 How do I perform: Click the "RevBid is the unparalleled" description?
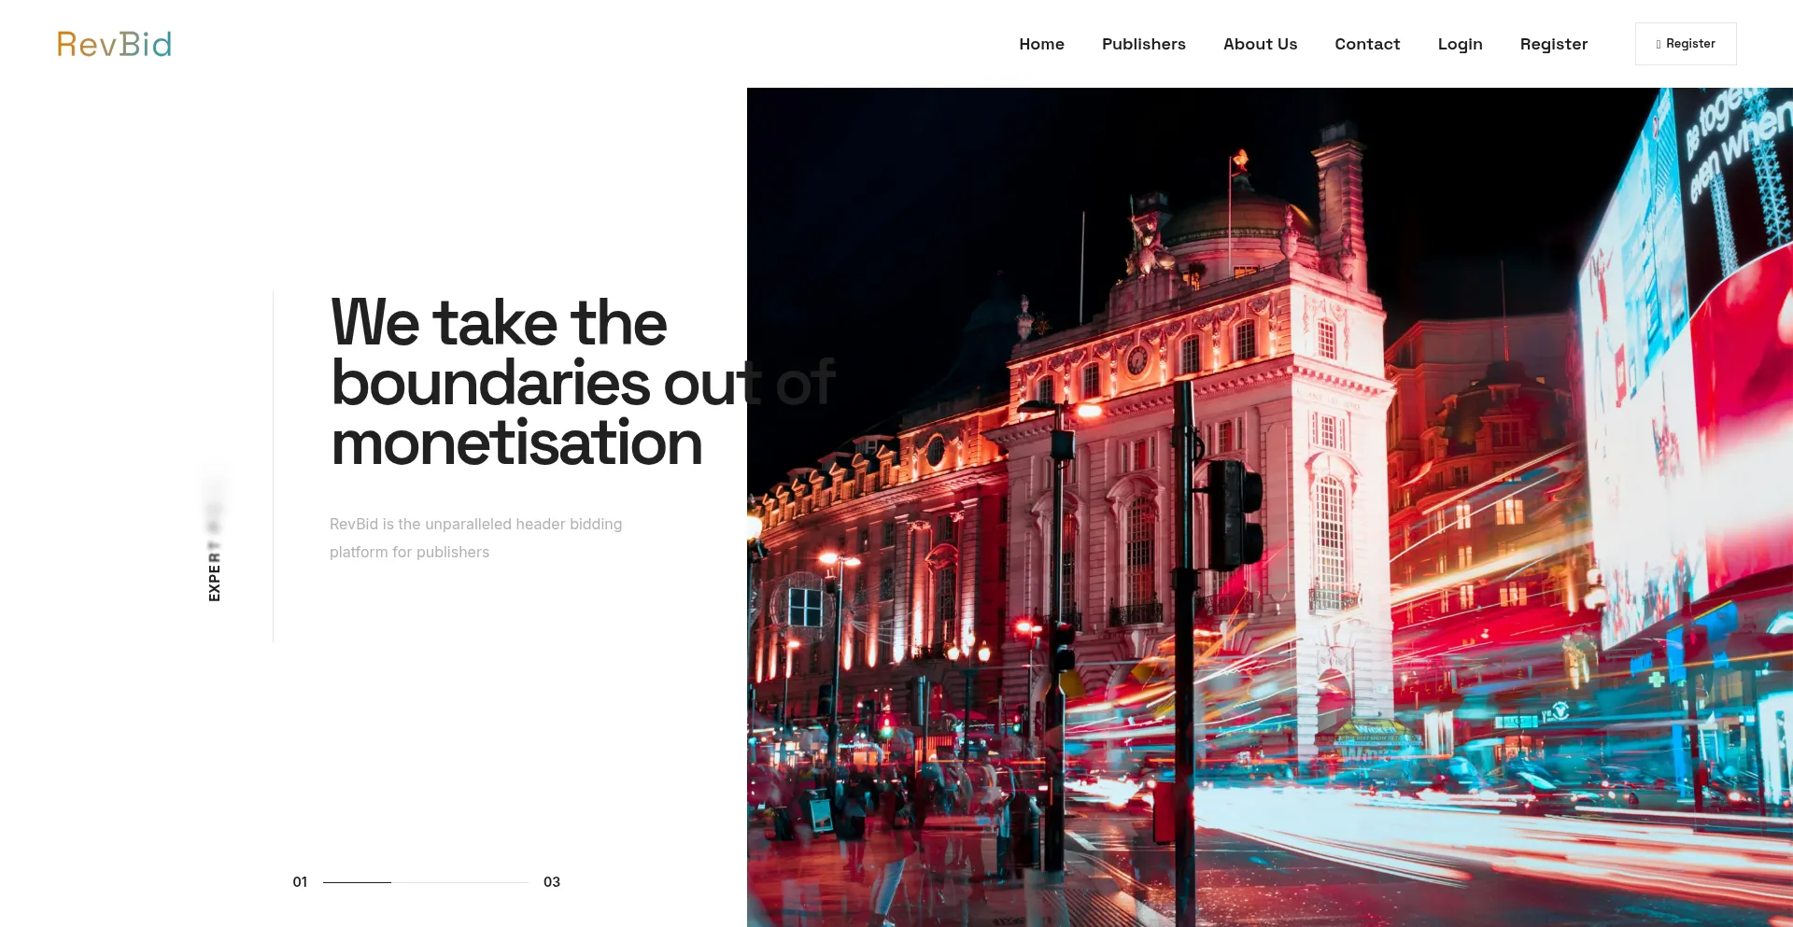[x=475, y=538]
